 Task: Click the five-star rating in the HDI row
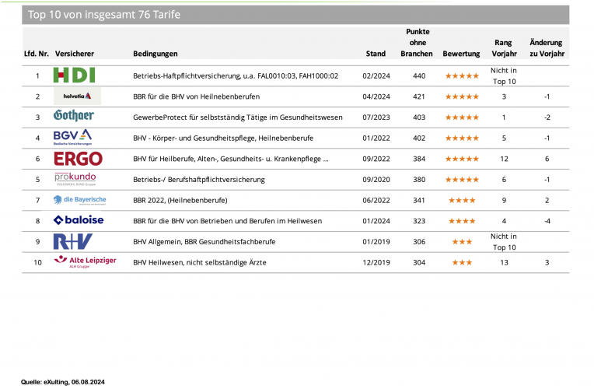click(x=462, y=75)
